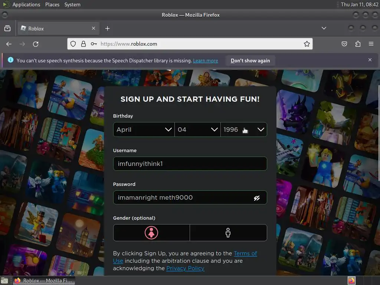The width and height of the screenshot is (380, 285).
Task: Click the forward navigation arrow
Action: [x=22, y=44]
